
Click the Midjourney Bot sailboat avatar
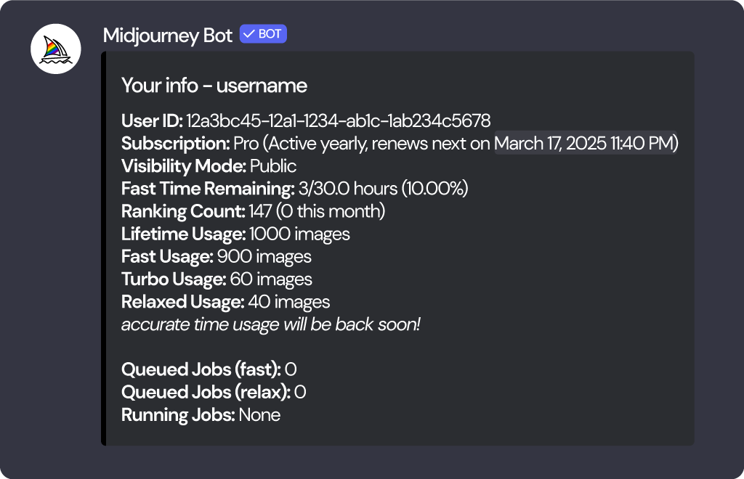click(x=56, y=49)
